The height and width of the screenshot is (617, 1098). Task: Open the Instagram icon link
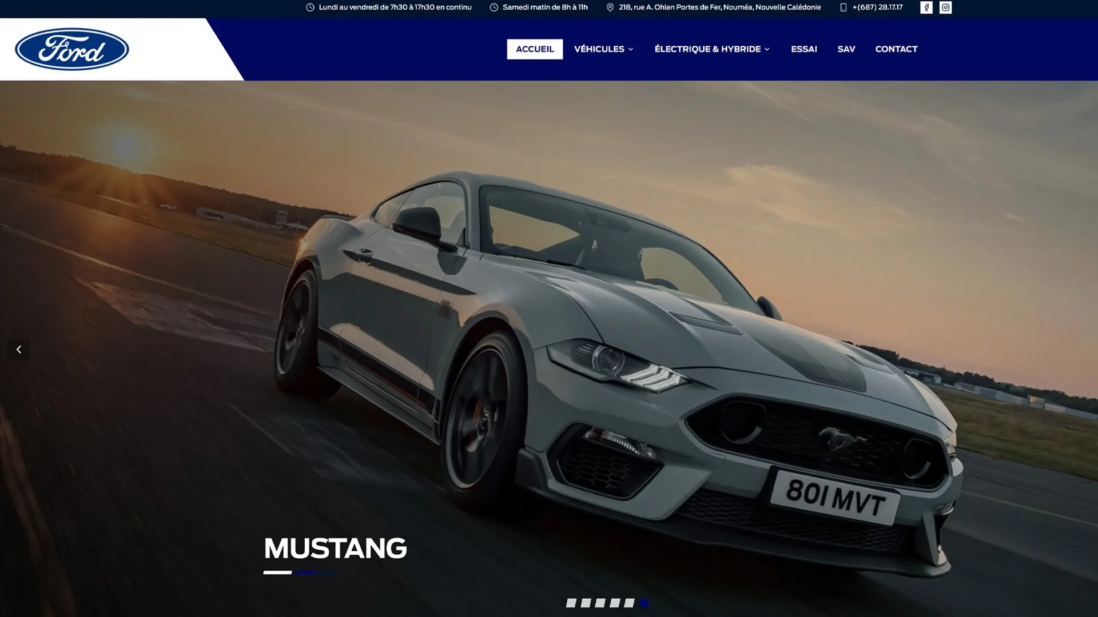click(945, 7)
